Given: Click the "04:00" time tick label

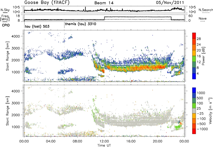Looking at the screenshot, I should tap(51, 141).
